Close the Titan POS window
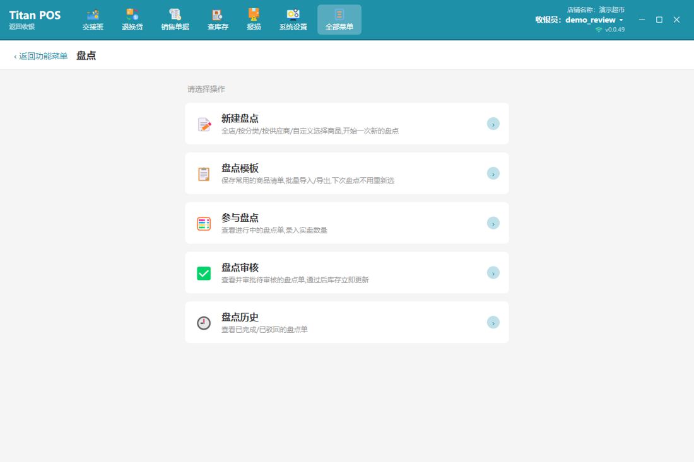 tap(676, 20)
